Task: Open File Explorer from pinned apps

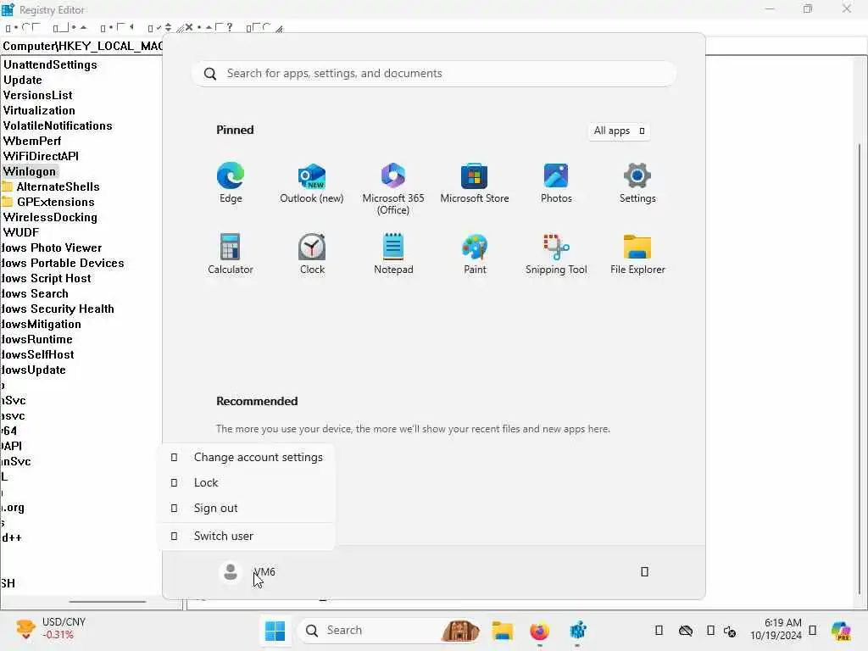Action: tap(637, 254)
